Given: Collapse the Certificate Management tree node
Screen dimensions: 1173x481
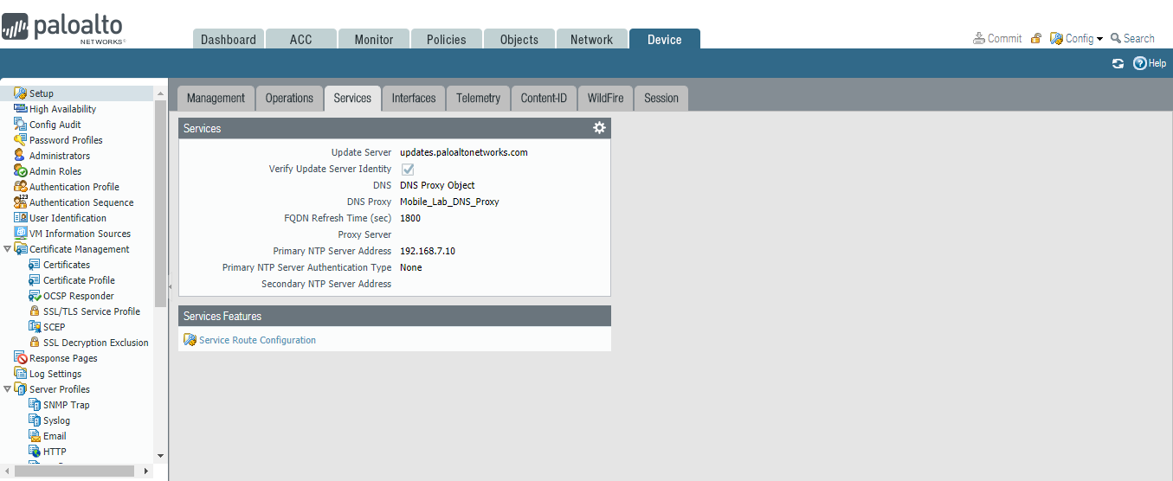Looking at the screenshot, I should pos(7,249).
